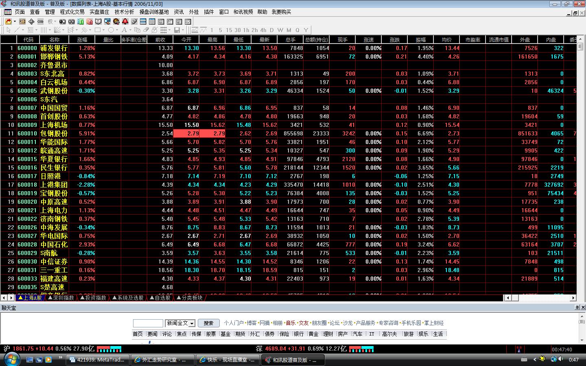Click the 搜索 search button
This screenshot has width=586, height=366.
[208, 323]
